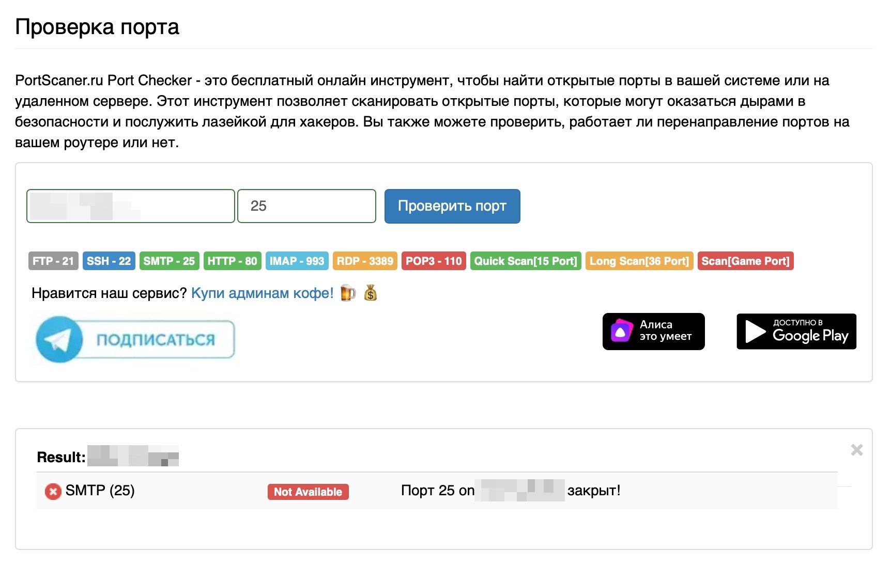Focus the port number field containing 25

[306, 206]
